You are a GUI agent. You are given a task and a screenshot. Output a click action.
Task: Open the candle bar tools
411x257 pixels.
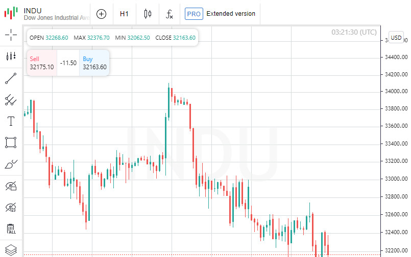[x=11, y=56]
